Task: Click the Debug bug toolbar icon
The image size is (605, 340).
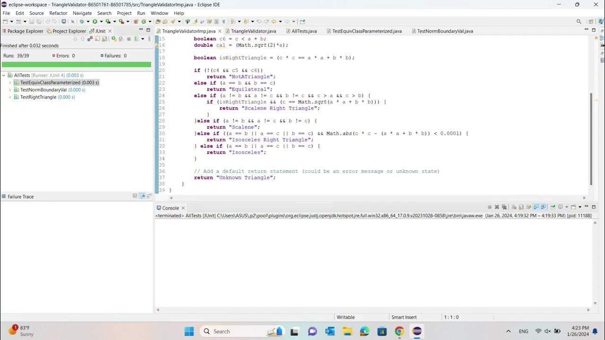Action: 82,21
